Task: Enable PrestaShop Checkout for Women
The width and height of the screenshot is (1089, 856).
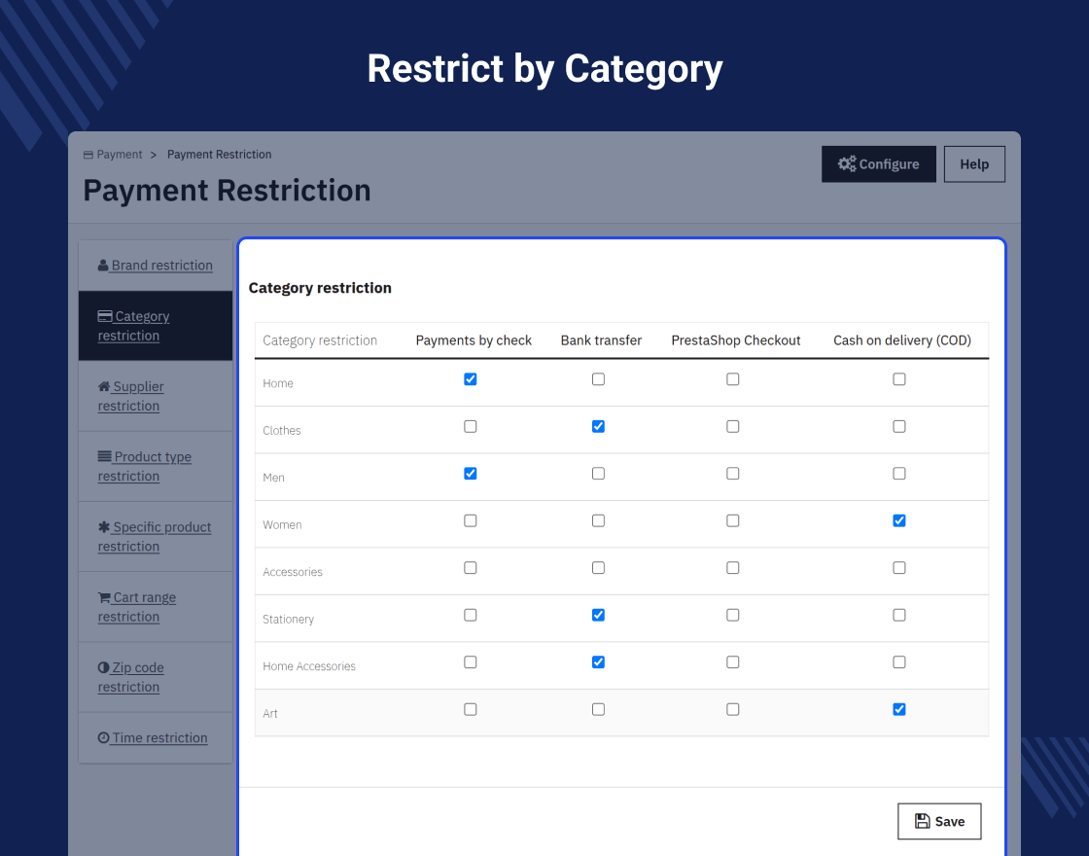Action: coord(733,521)
